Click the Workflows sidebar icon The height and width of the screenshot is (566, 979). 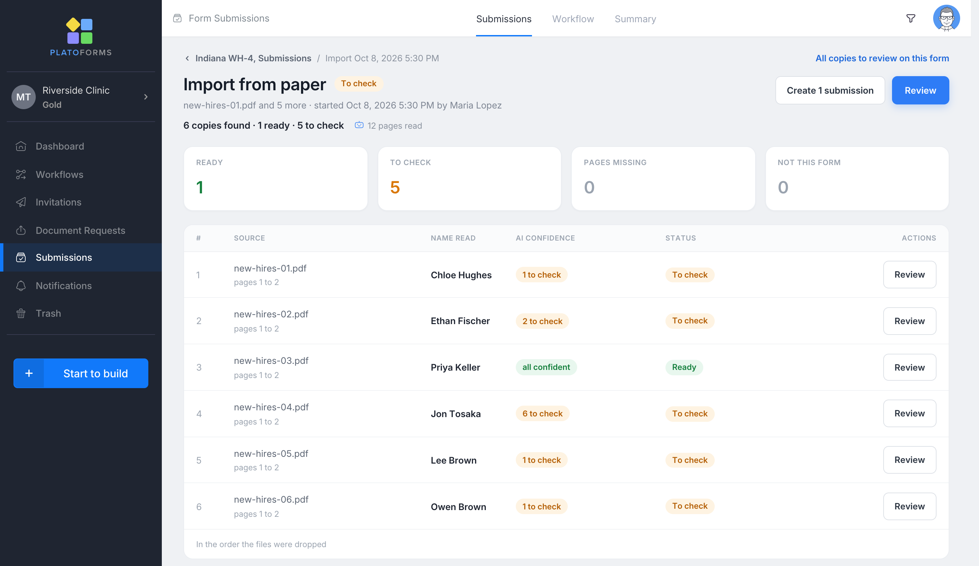[21, 175]
